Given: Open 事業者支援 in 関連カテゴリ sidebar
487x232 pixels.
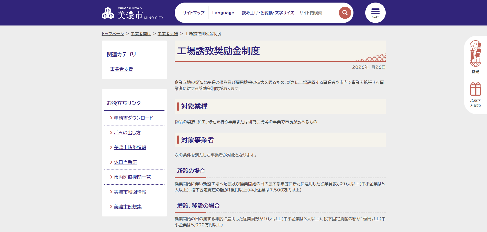Looking at the screenshot, I should (x=122, y=69).
